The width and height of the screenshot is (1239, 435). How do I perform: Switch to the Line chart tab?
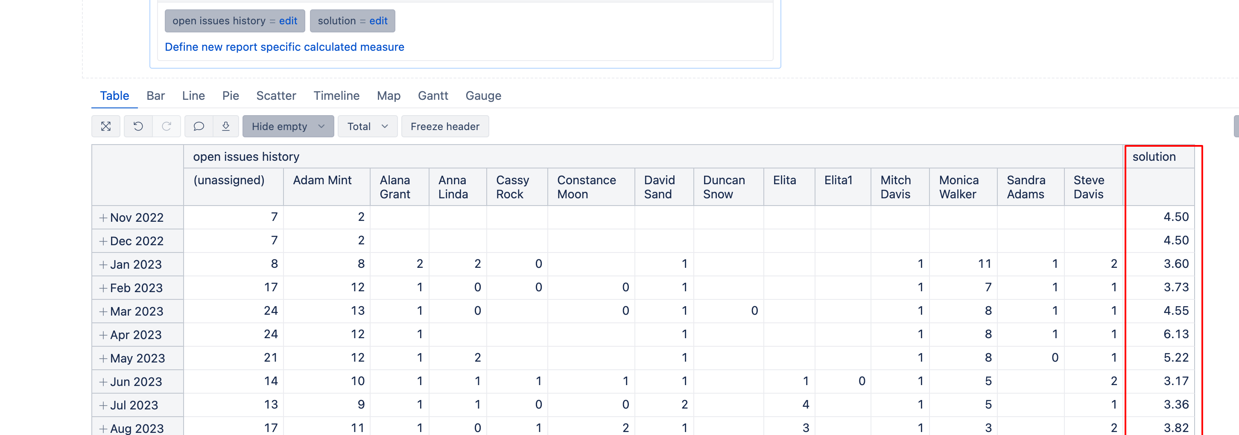coord(193,96)
